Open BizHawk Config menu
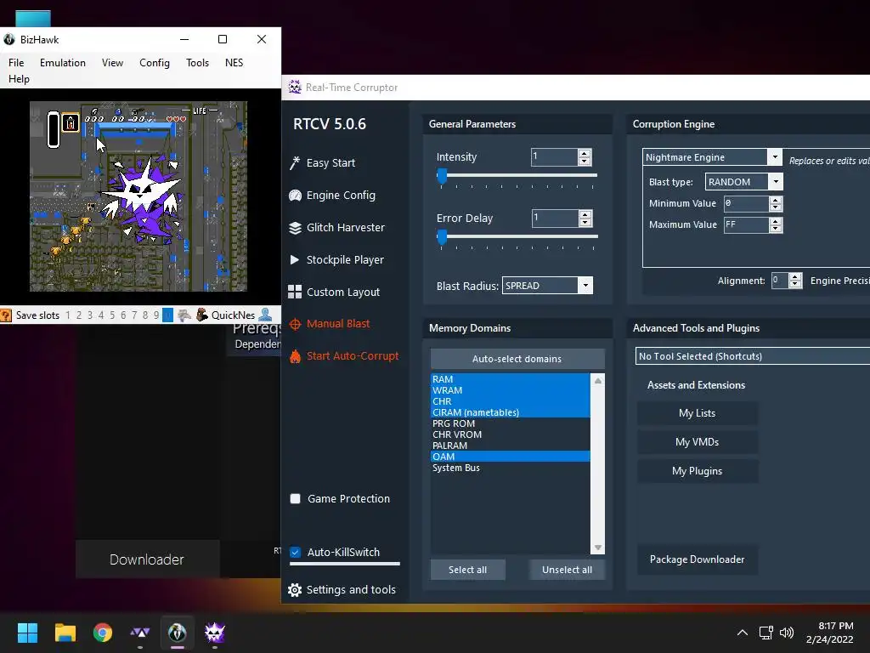Viewport: 870px width, 653px height. coord(155,63)
